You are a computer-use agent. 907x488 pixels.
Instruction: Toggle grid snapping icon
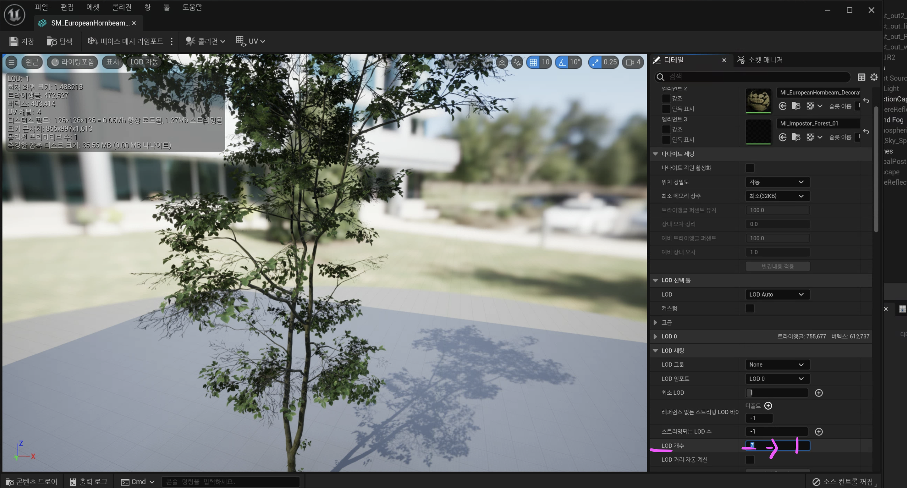(x=533, y=62)
